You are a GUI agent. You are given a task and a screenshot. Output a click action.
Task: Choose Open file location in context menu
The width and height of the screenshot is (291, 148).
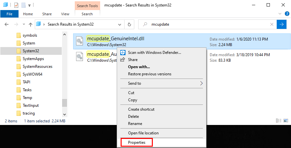pyautogui.click(x=162, y=133)
